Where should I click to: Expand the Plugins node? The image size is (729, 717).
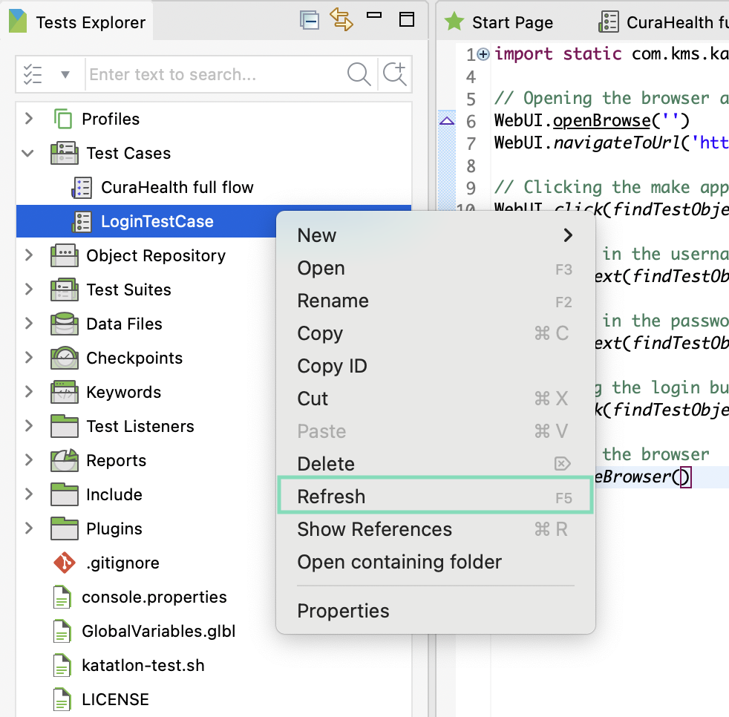pos(29,528)
